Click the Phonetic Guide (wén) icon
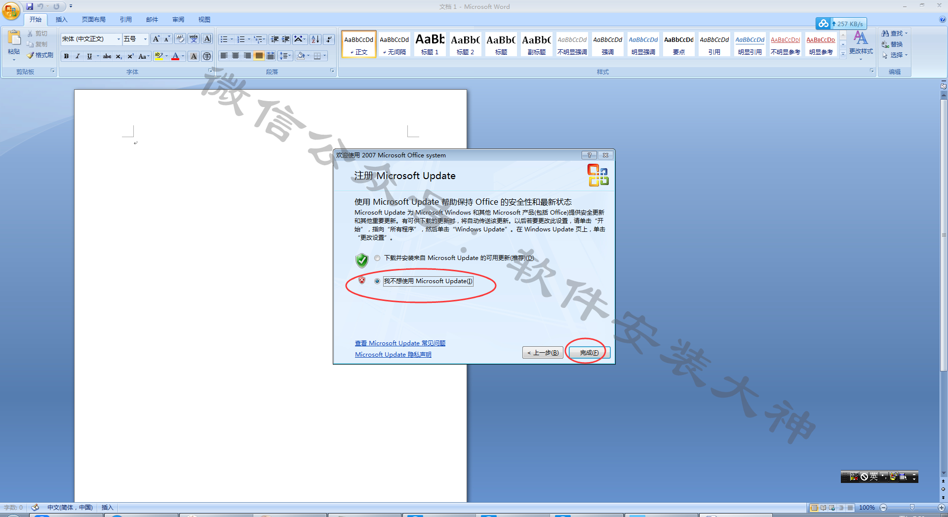Viewport: 948px width, 517px height. pos(194,39)
